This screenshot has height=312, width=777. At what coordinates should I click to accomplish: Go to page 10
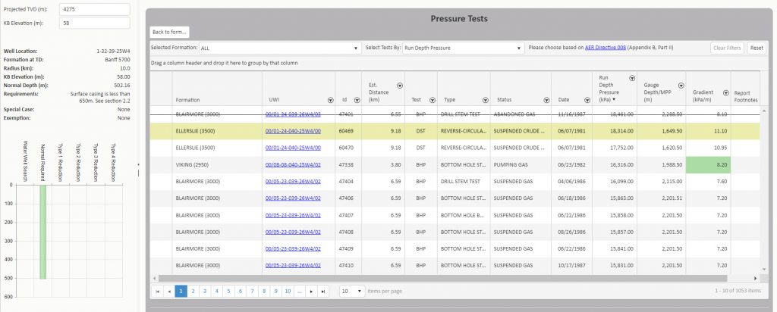pyautogui.click(x=288, y=292)
